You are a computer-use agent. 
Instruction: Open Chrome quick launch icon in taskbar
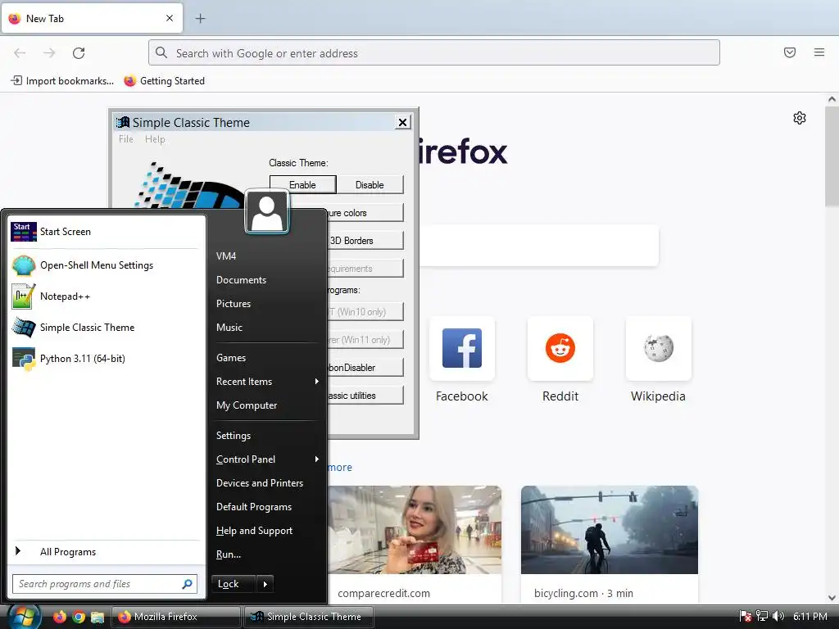pyautogui.click(x=79, y=617)
